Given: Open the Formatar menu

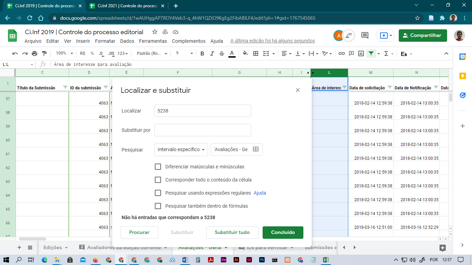Looking at the screenshot, I should pyautogui.click(x=105, y=41).
